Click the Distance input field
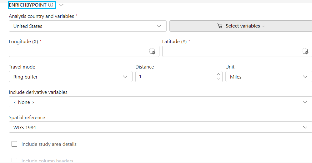Image resolution: width=312 pixels, height=163 pixels. 175,77
